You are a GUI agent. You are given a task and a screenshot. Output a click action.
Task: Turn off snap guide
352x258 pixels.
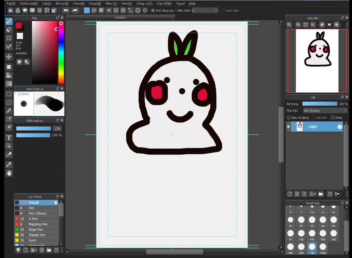[87, 10]
